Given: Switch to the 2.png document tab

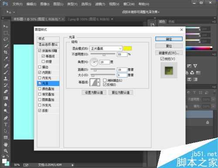Looking at the screenshot, I should pyautogui.click(x=89, y=19).
